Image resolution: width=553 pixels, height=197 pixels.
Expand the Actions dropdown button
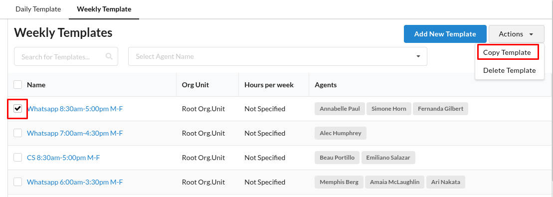(516, 34)
